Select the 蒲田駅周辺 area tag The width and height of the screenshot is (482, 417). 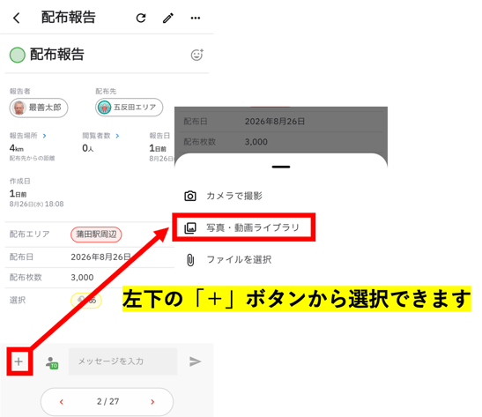click(x=96, y=235)
